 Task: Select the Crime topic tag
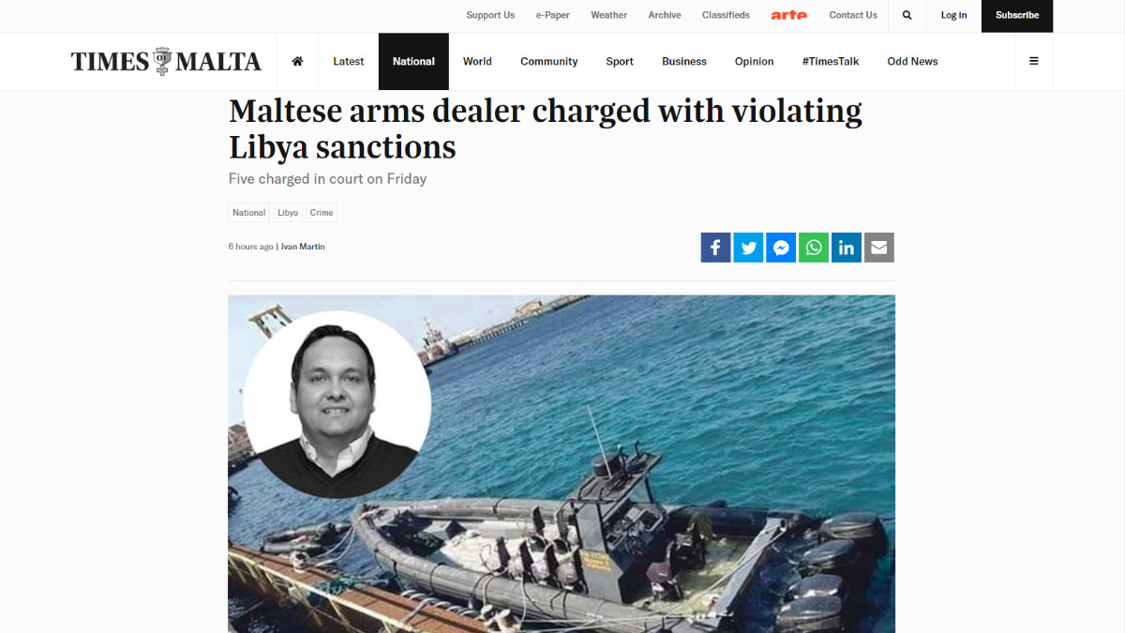[x=322, y=213]
